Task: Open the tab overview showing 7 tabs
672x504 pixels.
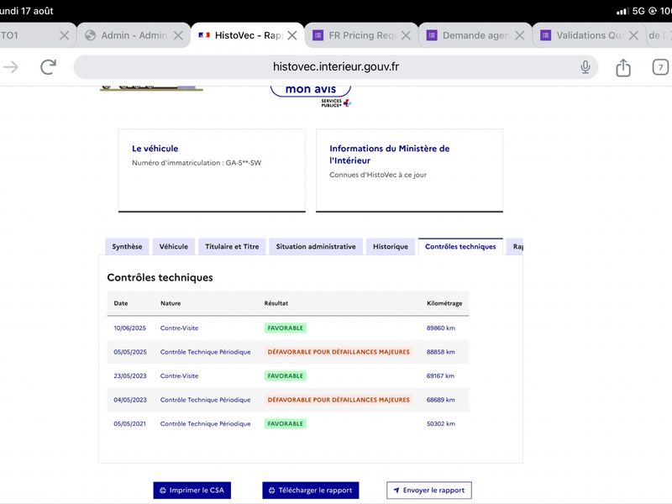Action: tap(660, 67)
